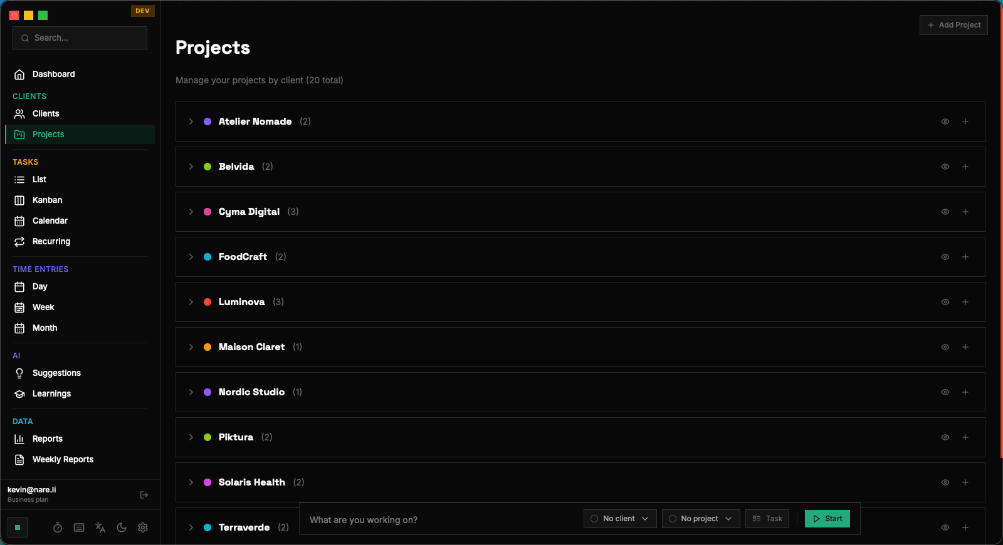Toggle visibility eye for Belvida client
The width and height of the screenshot is (1003, 545).
(945, 167)
